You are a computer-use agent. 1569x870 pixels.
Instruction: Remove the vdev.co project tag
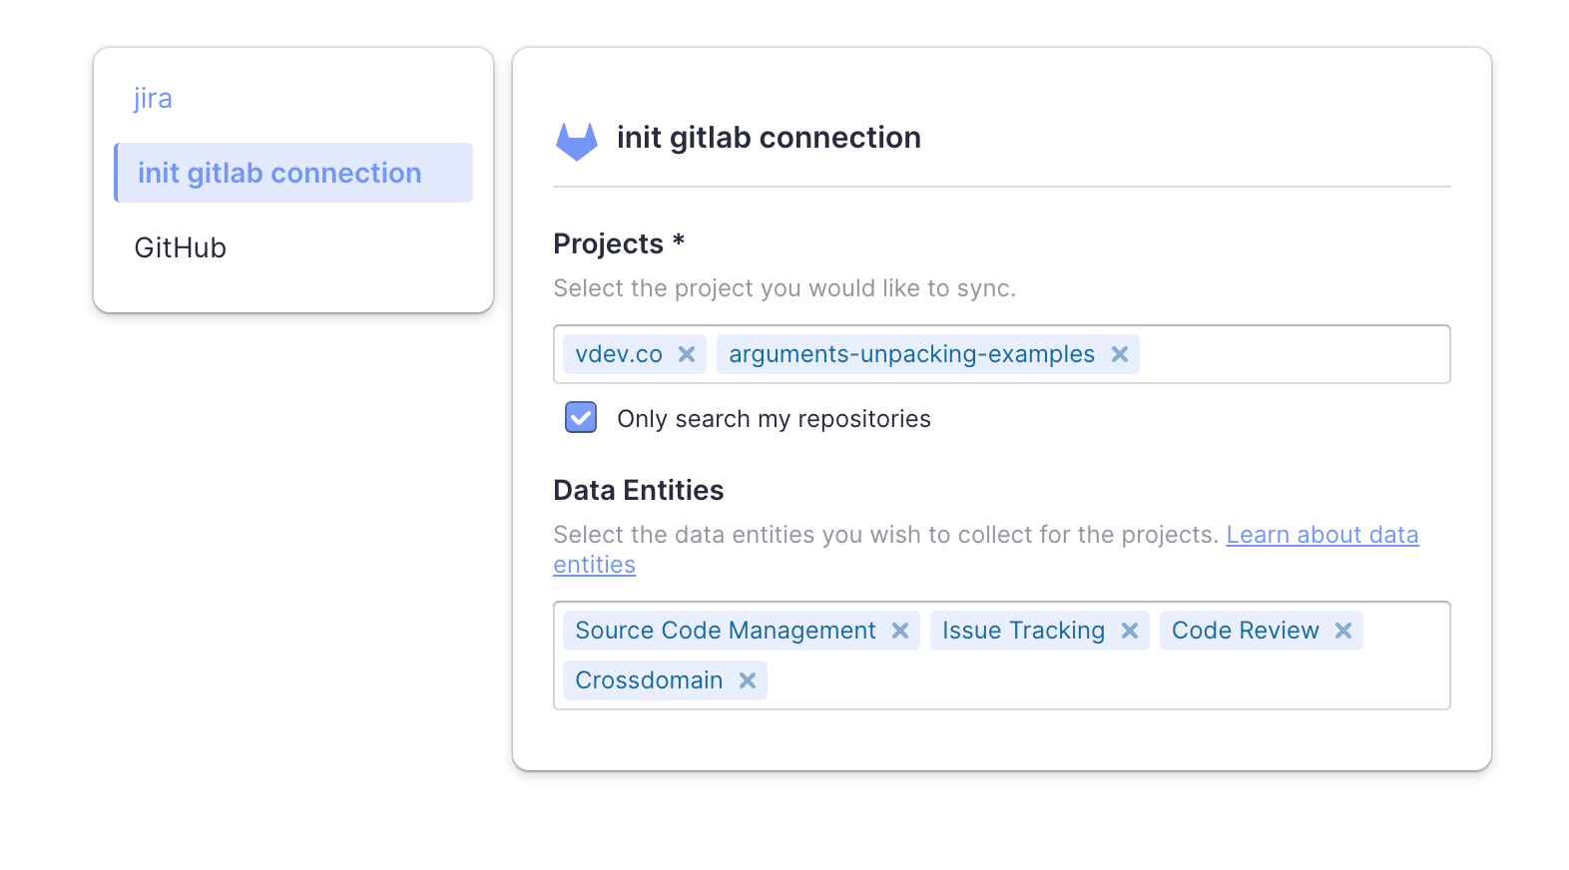(x=687, y=354)
